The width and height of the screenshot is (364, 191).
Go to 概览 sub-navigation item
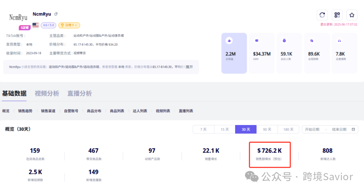6,111
